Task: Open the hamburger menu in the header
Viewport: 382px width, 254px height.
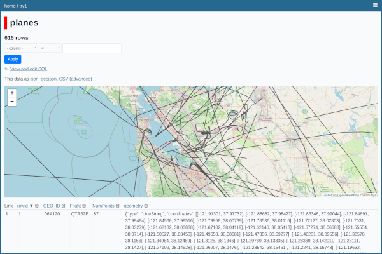Action: point(375,5)
